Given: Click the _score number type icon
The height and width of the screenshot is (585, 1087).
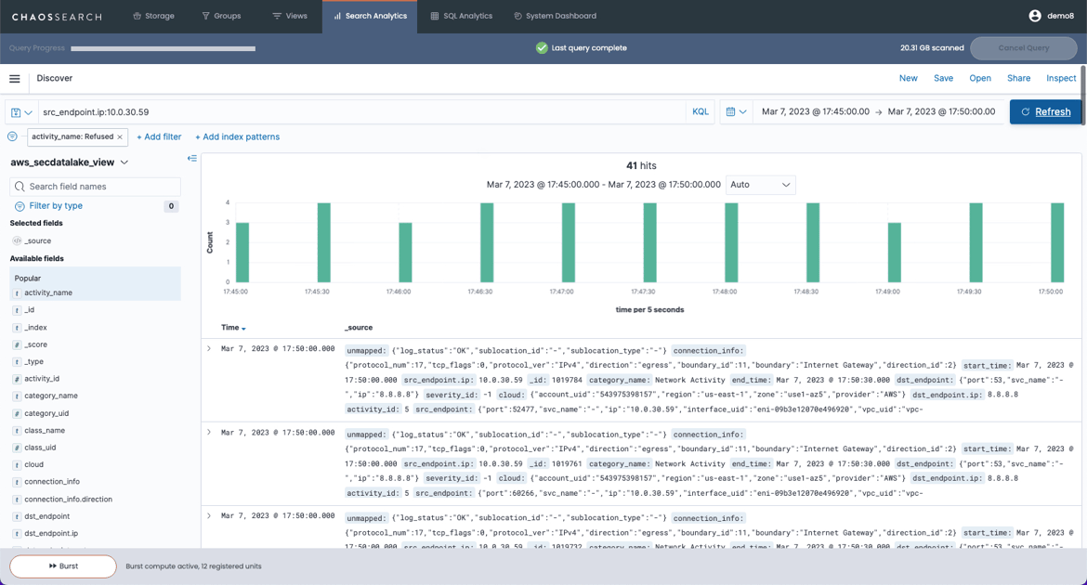Looking at the screenshot, I should 17,344.
